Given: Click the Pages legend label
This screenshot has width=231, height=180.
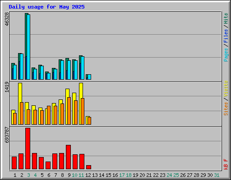Looking at the screenshot, I should [226, 55].
